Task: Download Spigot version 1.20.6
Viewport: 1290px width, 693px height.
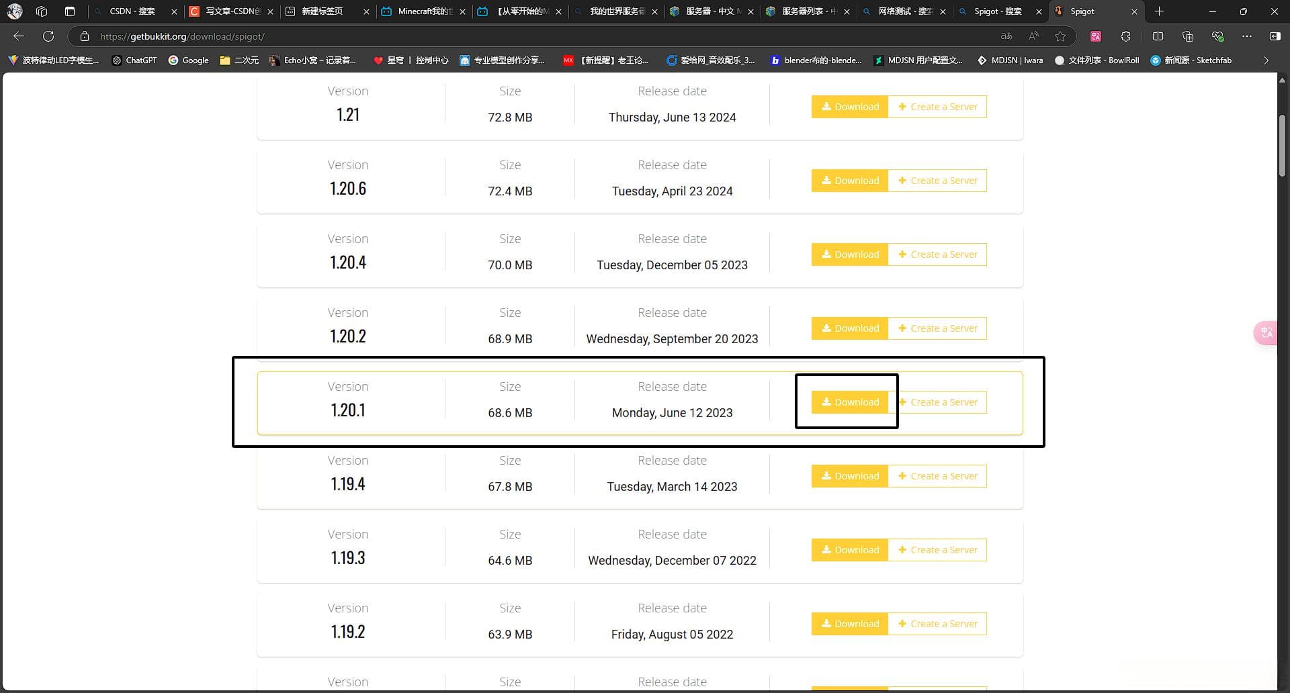Action: (x=850, y=181)
